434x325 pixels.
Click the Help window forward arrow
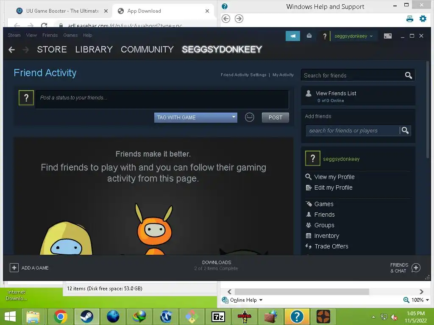tap(239, 19)
